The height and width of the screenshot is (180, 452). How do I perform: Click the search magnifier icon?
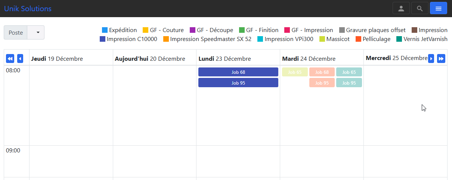420,8
